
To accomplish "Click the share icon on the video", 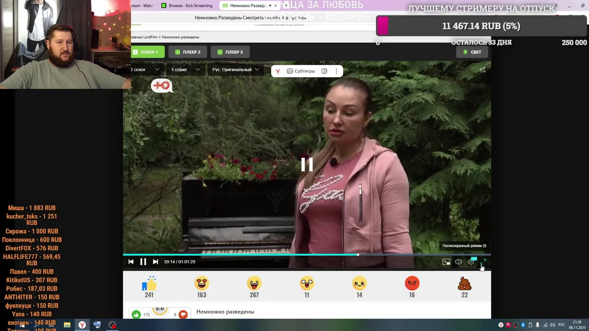I will click(x=482, y=70).
